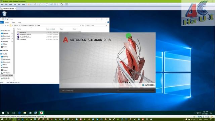The height and width of the screenshot is (121, 215).
Task: Click AutoCAD splash loading progress bar
Action: coord(135,90)
